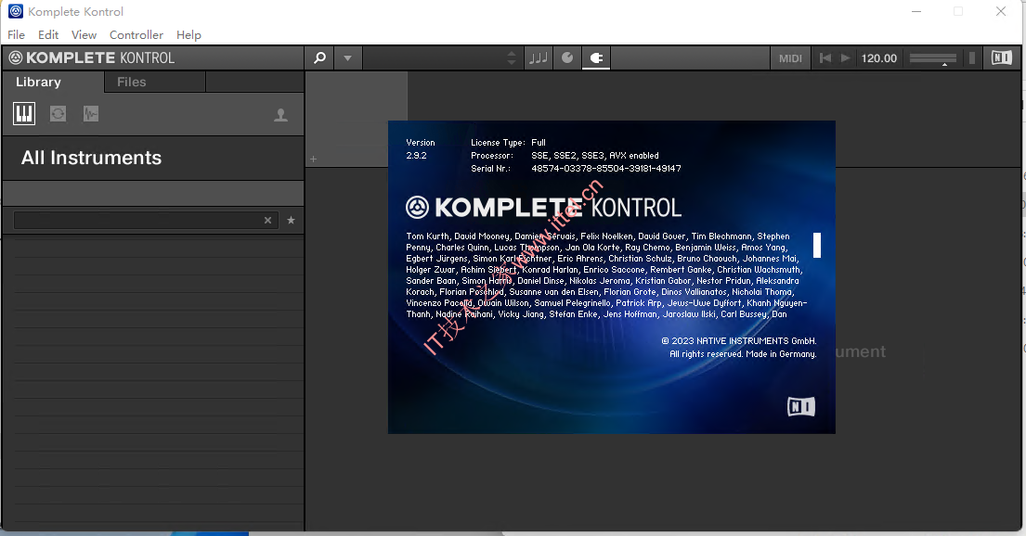Click the CPU level meter in the header

pos(972,58)
